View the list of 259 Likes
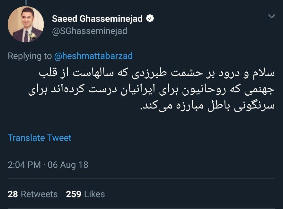The image size is (283, 209). (85, 194)
